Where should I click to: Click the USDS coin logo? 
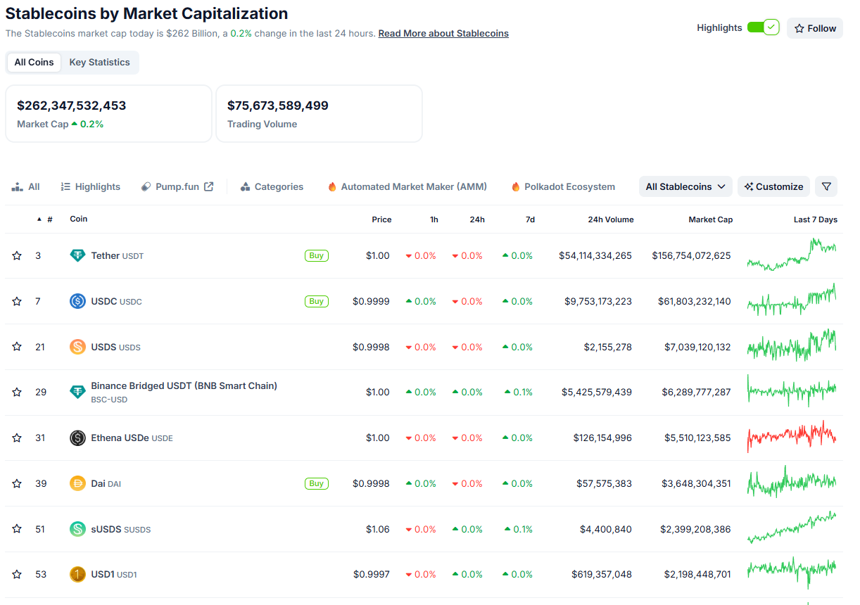click(77, 347)
